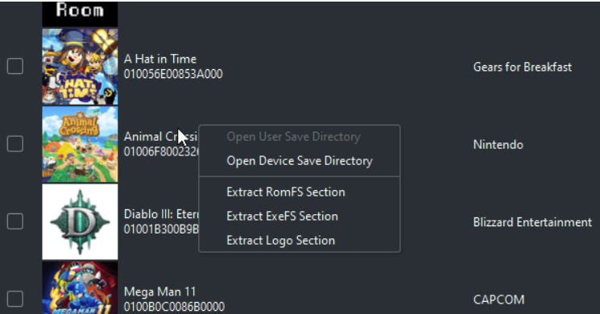Viewport: 600px width, 314px height.
Task: Click the CAPCOM developer label
Action: coord(499,300)
